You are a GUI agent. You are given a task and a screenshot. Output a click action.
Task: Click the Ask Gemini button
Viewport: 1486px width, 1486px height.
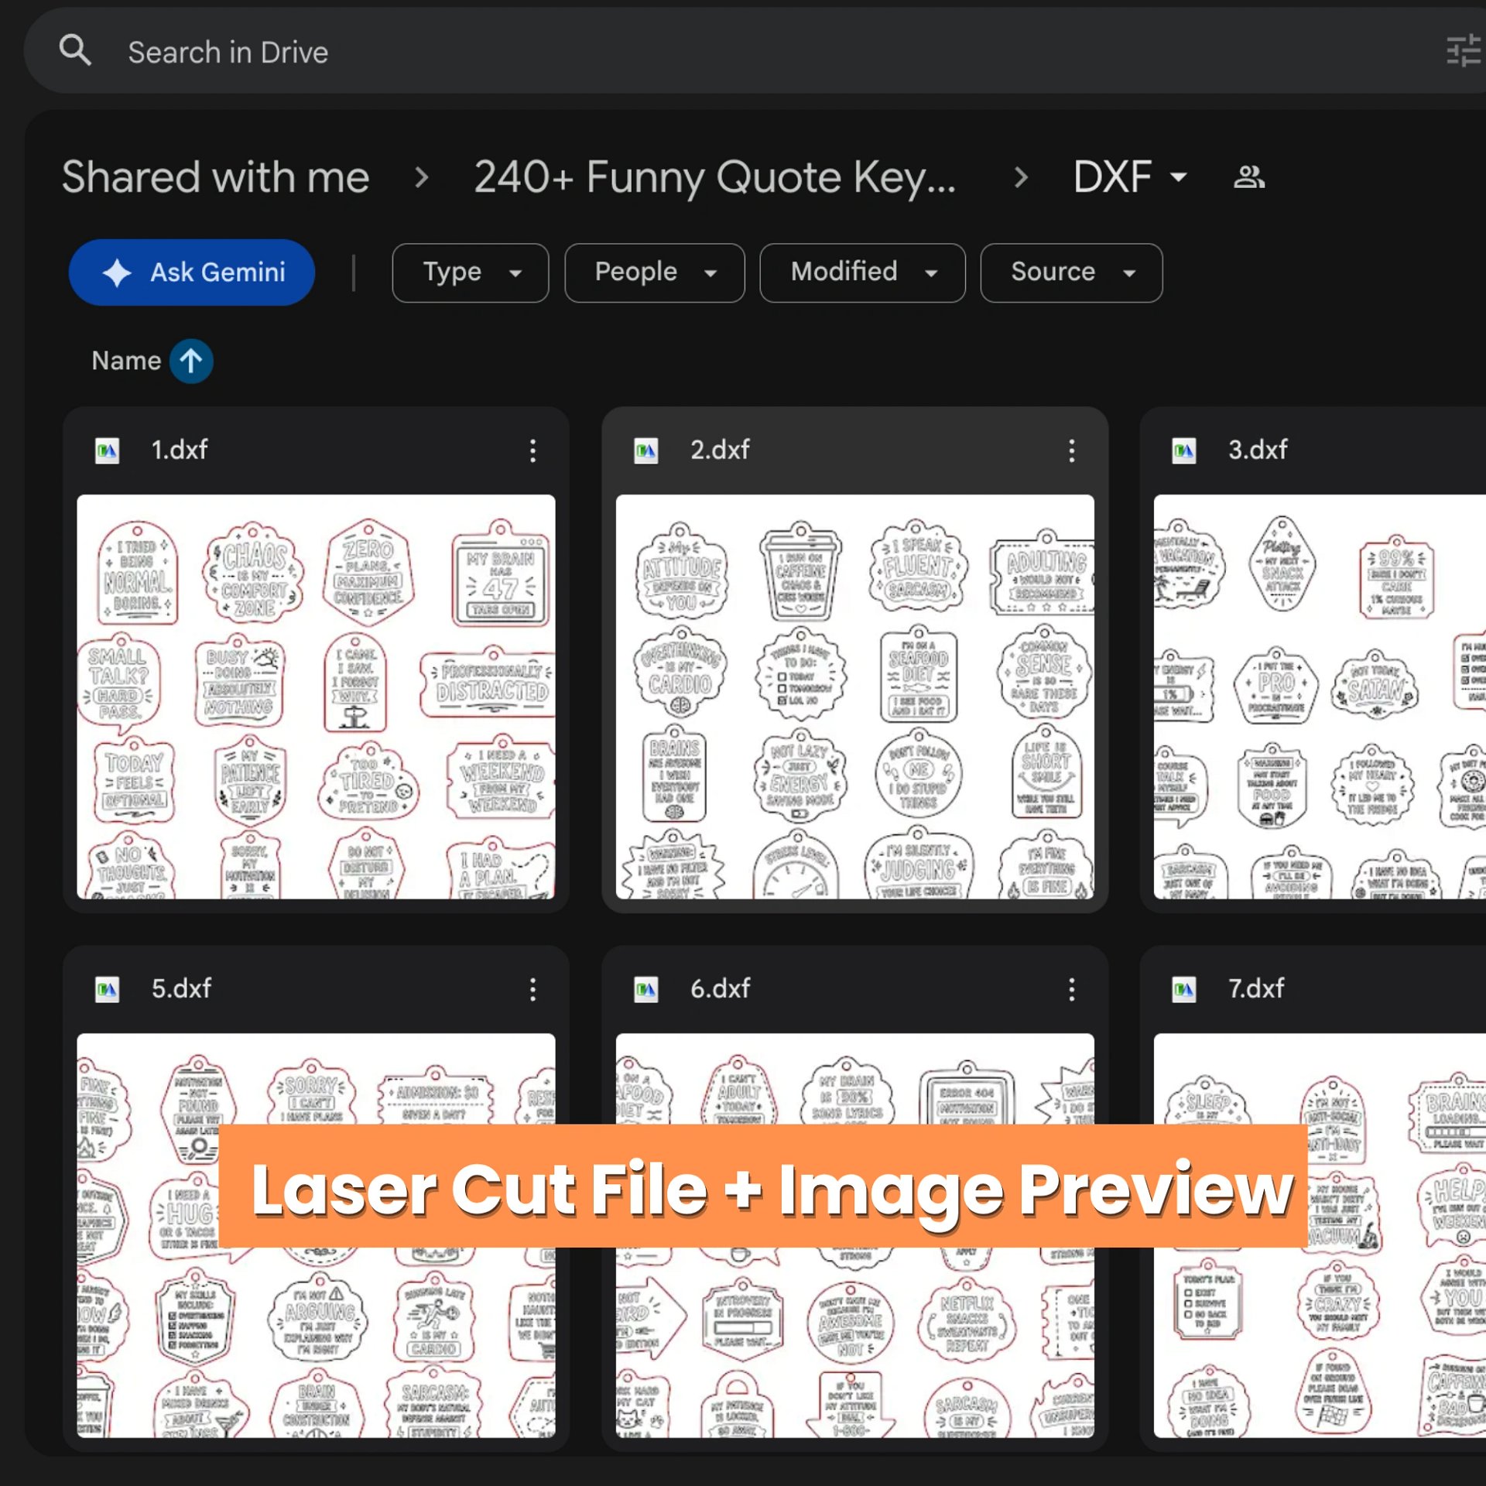coord(192,272)
